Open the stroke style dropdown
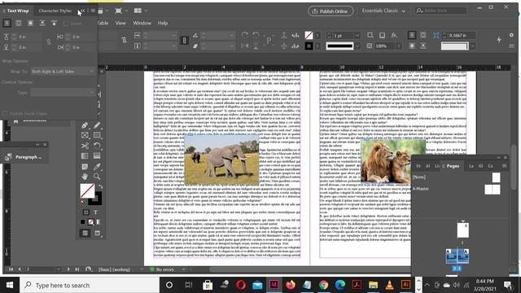 coord(357,46)
